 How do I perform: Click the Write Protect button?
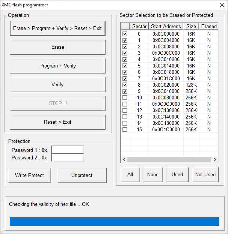click(30, 175)
